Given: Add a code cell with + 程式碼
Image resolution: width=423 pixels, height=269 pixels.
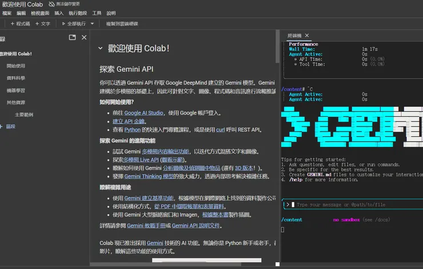Looking at the screenshot, I should click(x=20, y=24).
